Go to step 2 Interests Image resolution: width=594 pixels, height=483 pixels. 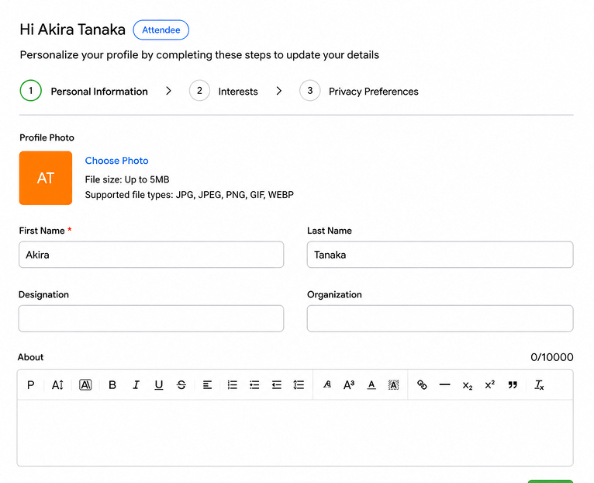click(223, 91)
